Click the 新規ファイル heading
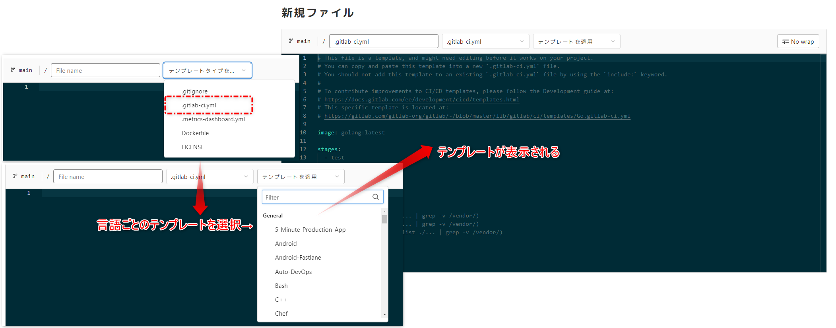 pos(318,13)
